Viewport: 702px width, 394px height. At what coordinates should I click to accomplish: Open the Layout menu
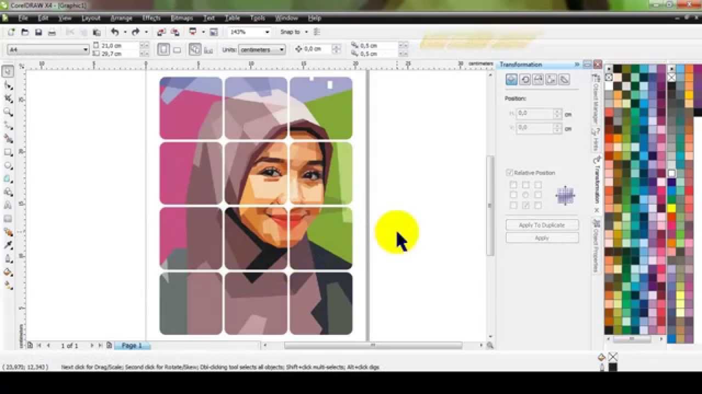[x=91, y=18]
